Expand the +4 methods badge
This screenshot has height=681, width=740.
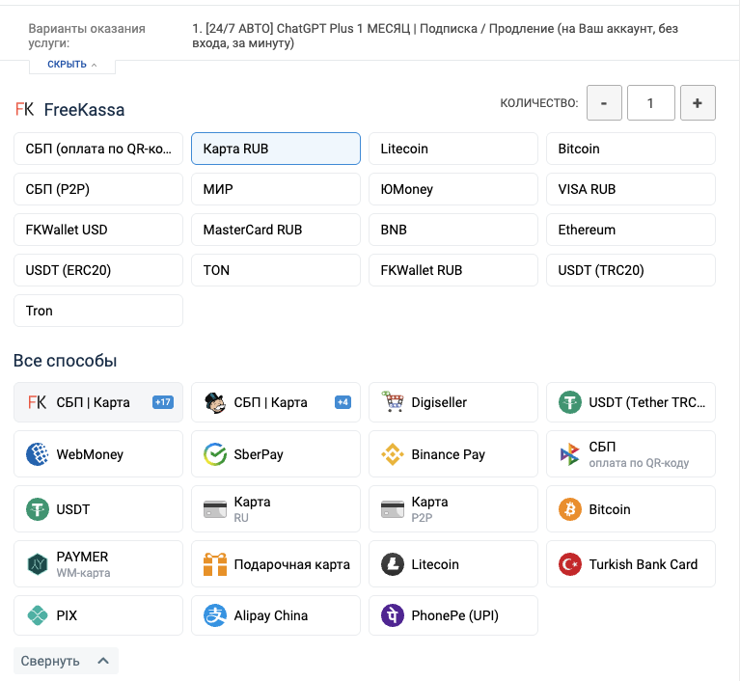(343, 402)
